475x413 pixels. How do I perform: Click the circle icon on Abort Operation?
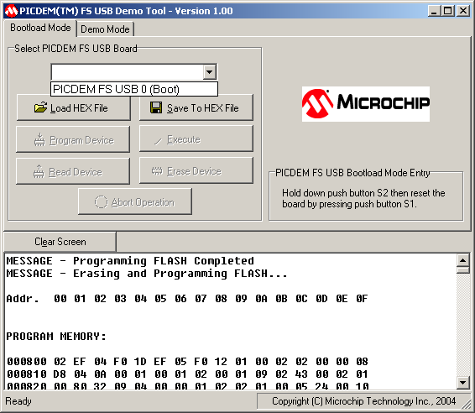click(101, 201)
